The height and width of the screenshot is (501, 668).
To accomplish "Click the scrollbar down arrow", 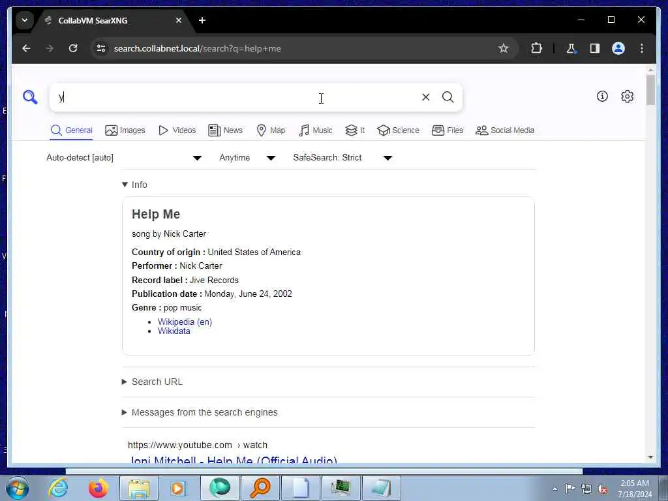I will click(x=650, y=457).
